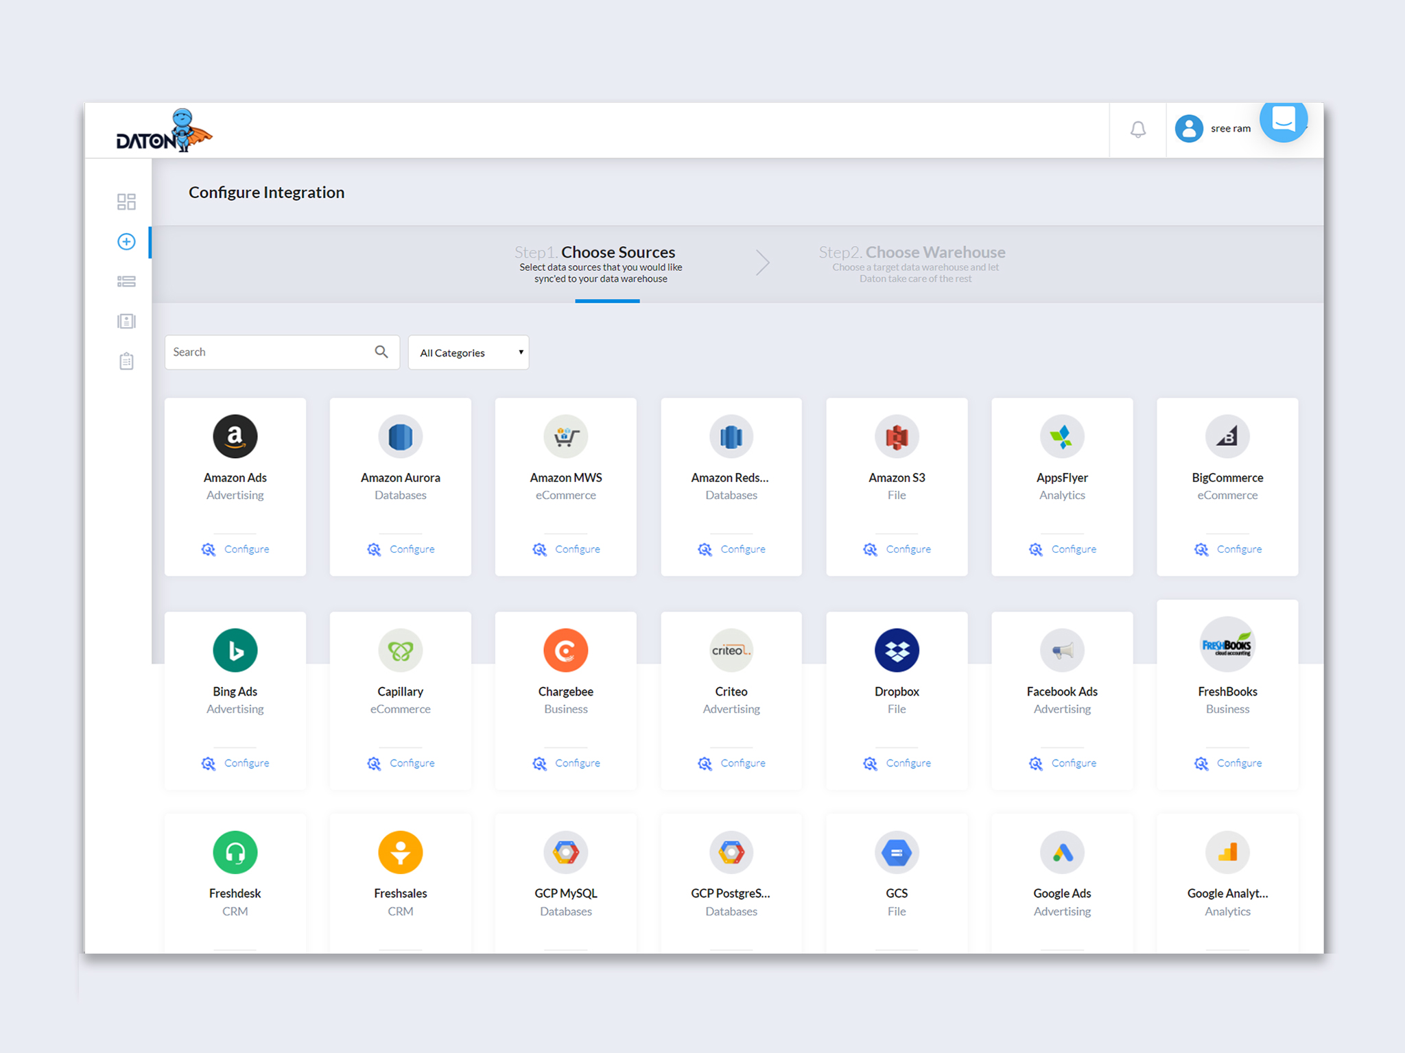The height and width of the screenshot is (1053, 1405).
Task: Select the add integration plus sidebar icon
Action: click(x=126, y=241)
